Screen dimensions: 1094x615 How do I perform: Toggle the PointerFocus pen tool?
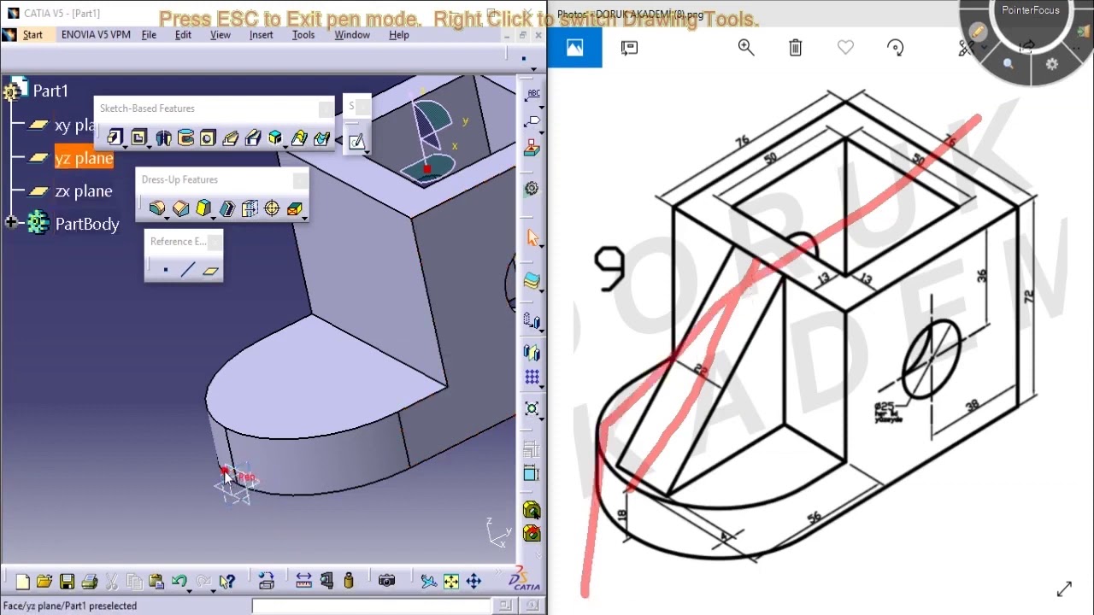click(x=978, y=32)
